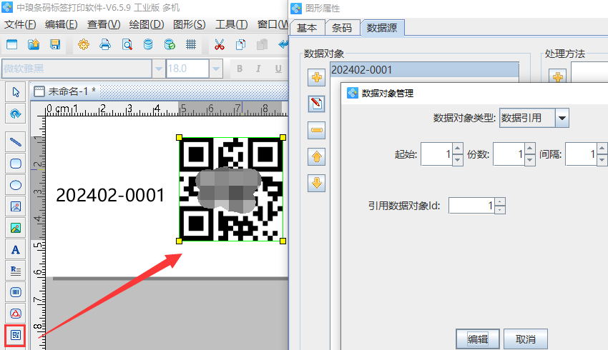Switch to the 条码 tab
Image resolution: width=608 pixels, height=350 pixels.
(342, 28)
